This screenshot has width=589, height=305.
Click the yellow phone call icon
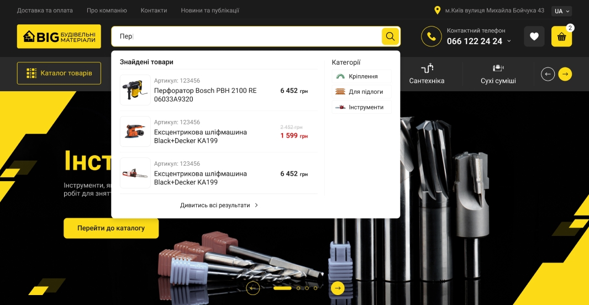tap(431, 36)
